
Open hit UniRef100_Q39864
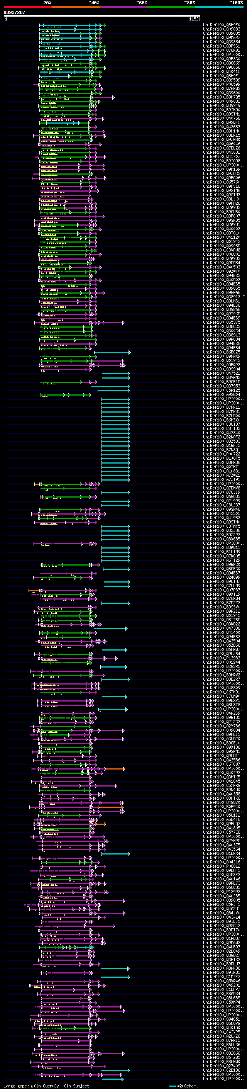coord(222,42)
